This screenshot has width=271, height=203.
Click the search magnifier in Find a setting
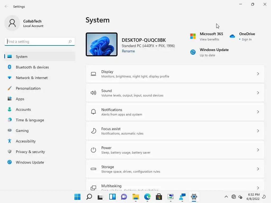coord(70,41)
